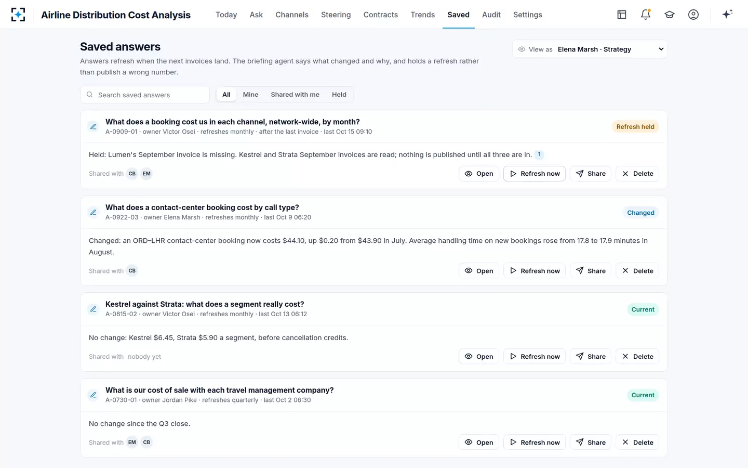Open the user account icon
Viewport: 748px width, 468px height.
point(693,15)
